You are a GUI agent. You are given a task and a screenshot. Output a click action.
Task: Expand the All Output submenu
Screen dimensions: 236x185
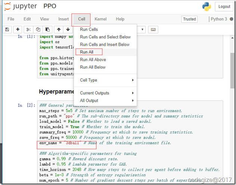(x=106, y=100)
